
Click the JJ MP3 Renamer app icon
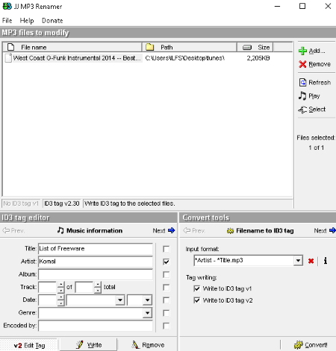(x=7, y=6)
